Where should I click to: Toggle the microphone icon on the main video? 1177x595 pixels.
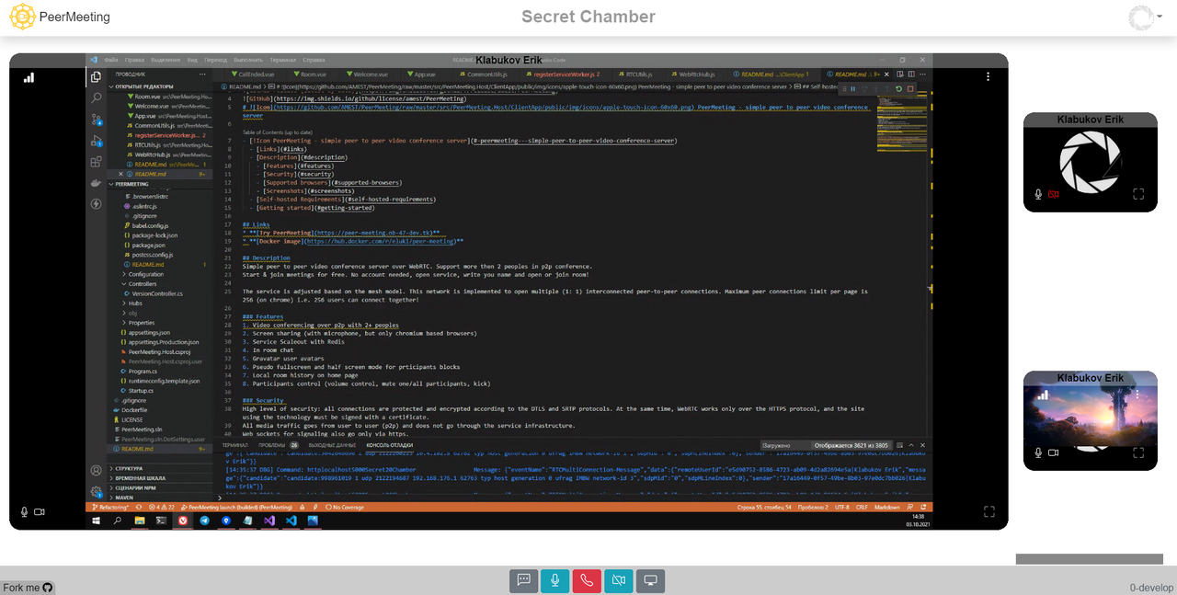25,511
